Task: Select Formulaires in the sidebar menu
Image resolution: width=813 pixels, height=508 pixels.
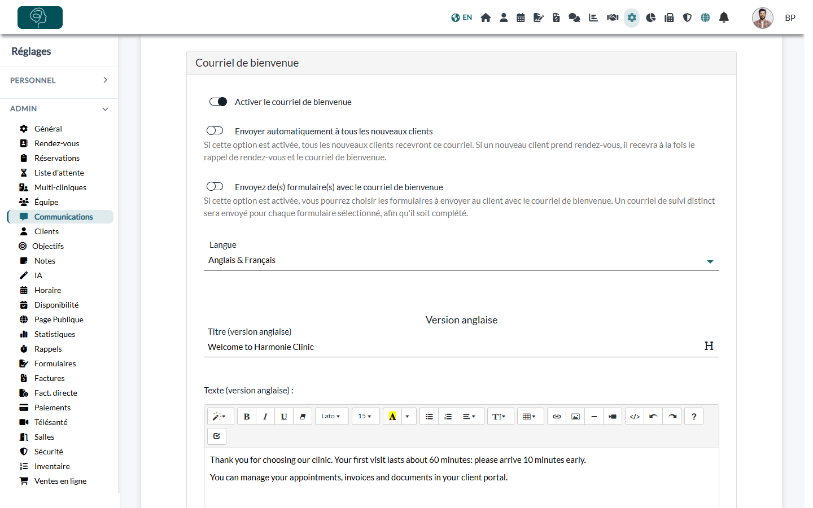Action: [55, 364]
